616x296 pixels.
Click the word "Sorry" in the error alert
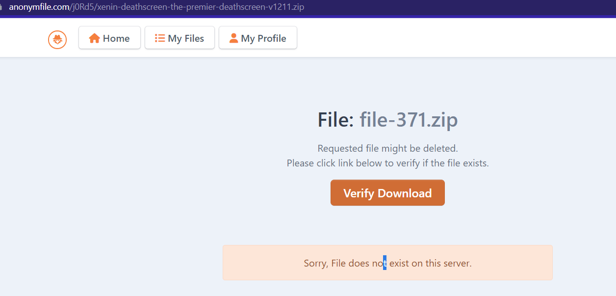[316, 264]
